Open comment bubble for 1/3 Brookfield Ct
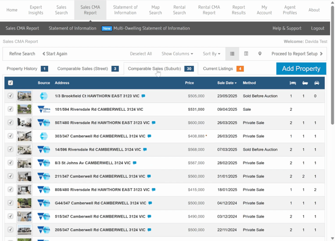Viewport: 335px width, 241px height. (x=143, y=96)
